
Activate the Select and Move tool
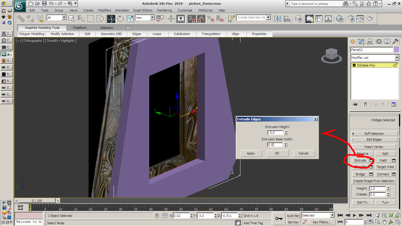click(111, 19)
